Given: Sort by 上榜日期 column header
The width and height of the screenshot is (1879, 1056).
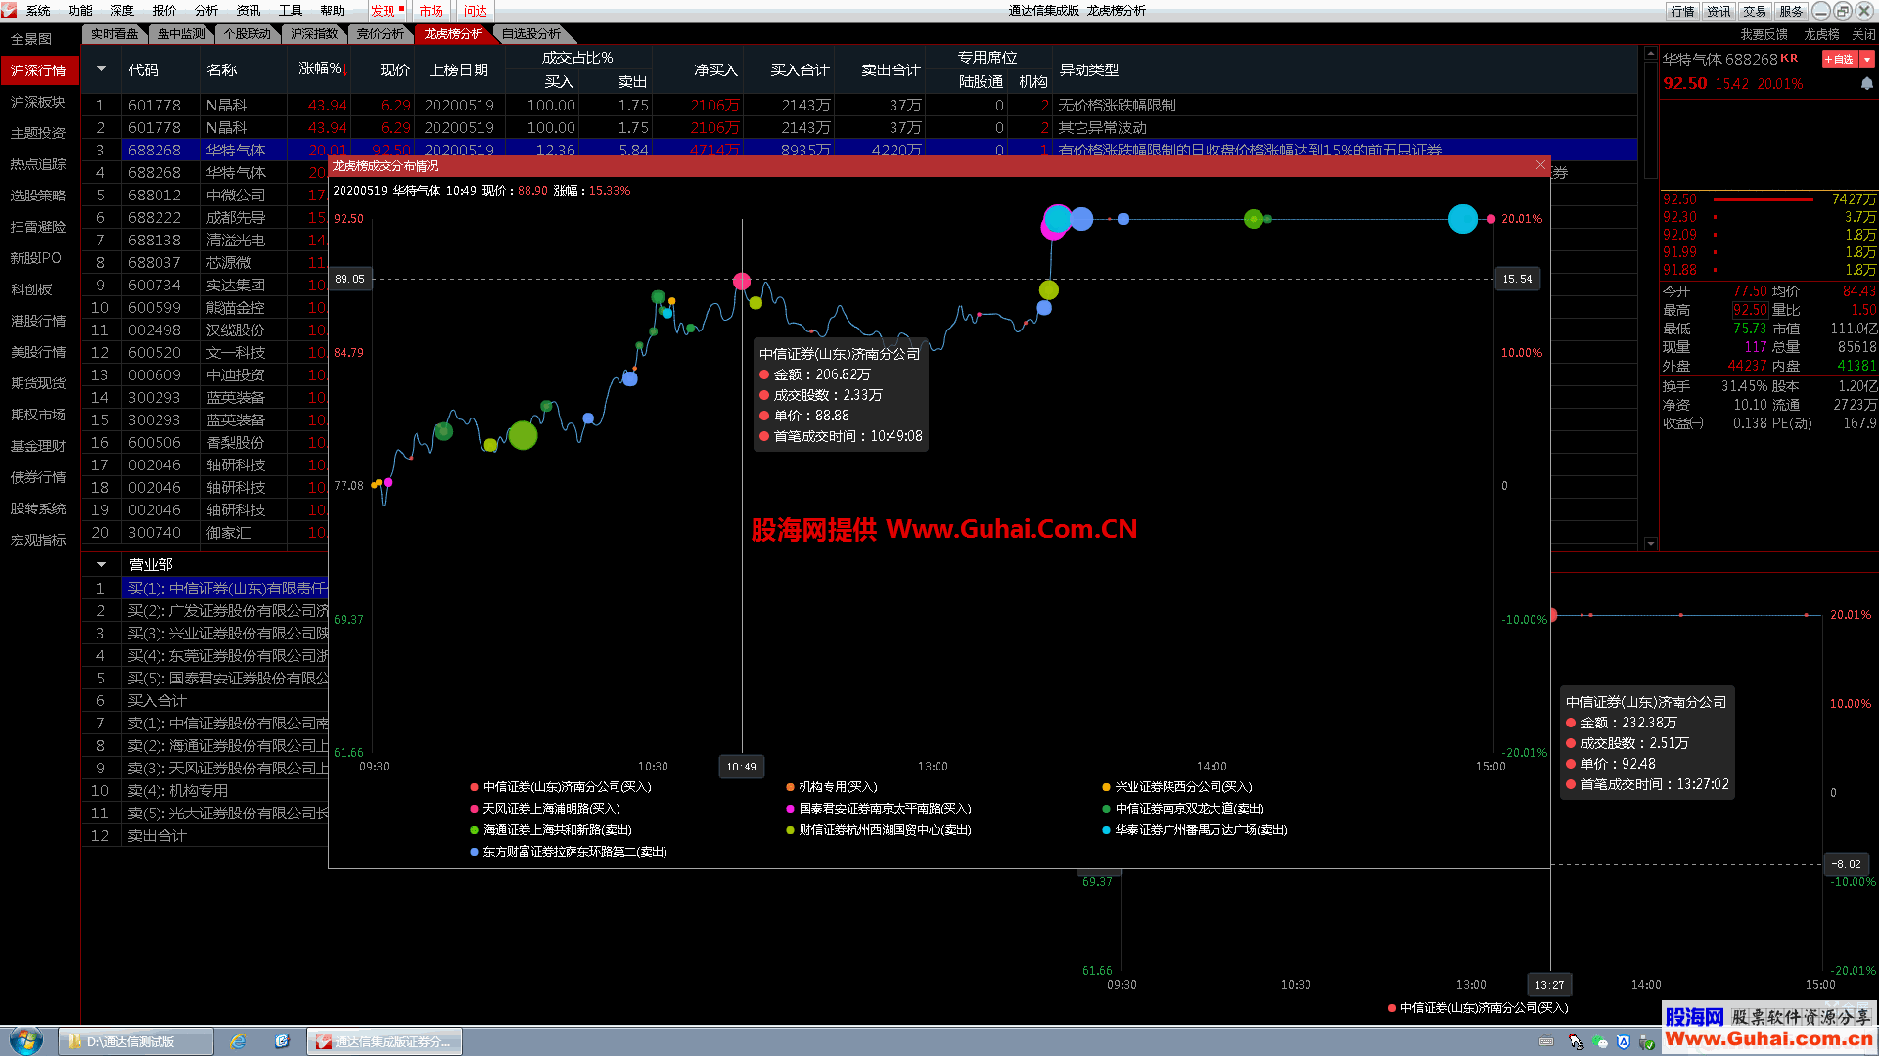Looking at the screenshot, I should (459, 69).
